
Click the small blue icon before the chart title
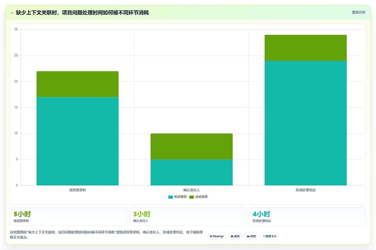click(12, 13)
